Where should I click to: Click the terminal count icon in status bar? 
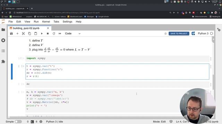tap(32, 122)
